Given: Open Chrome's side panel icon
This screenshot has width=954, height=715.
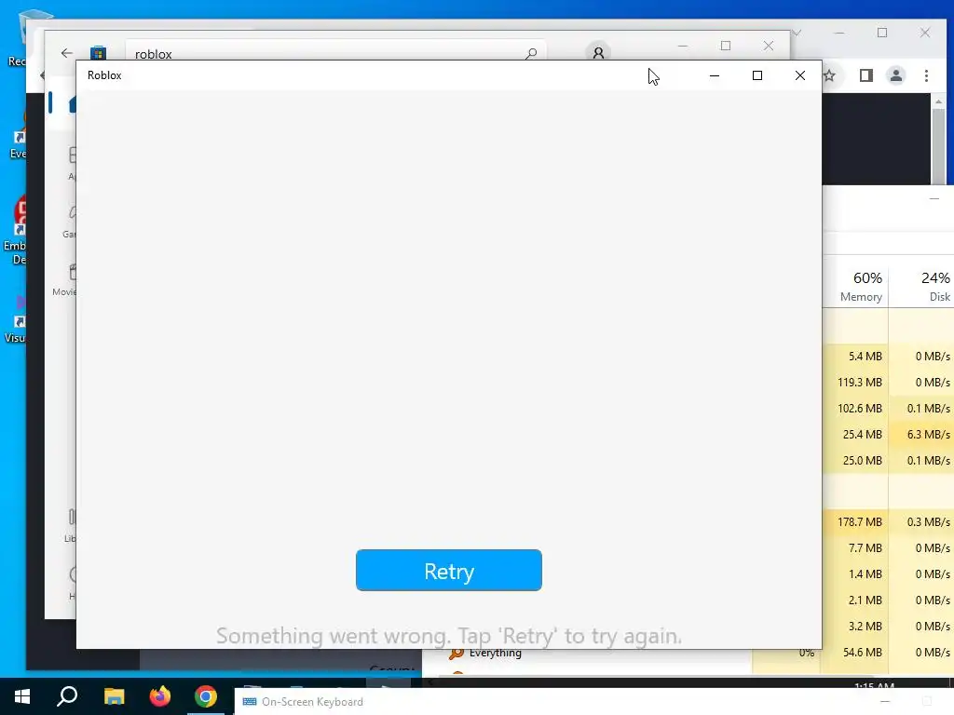Looking at the screenshot, I should click(865, 75).
